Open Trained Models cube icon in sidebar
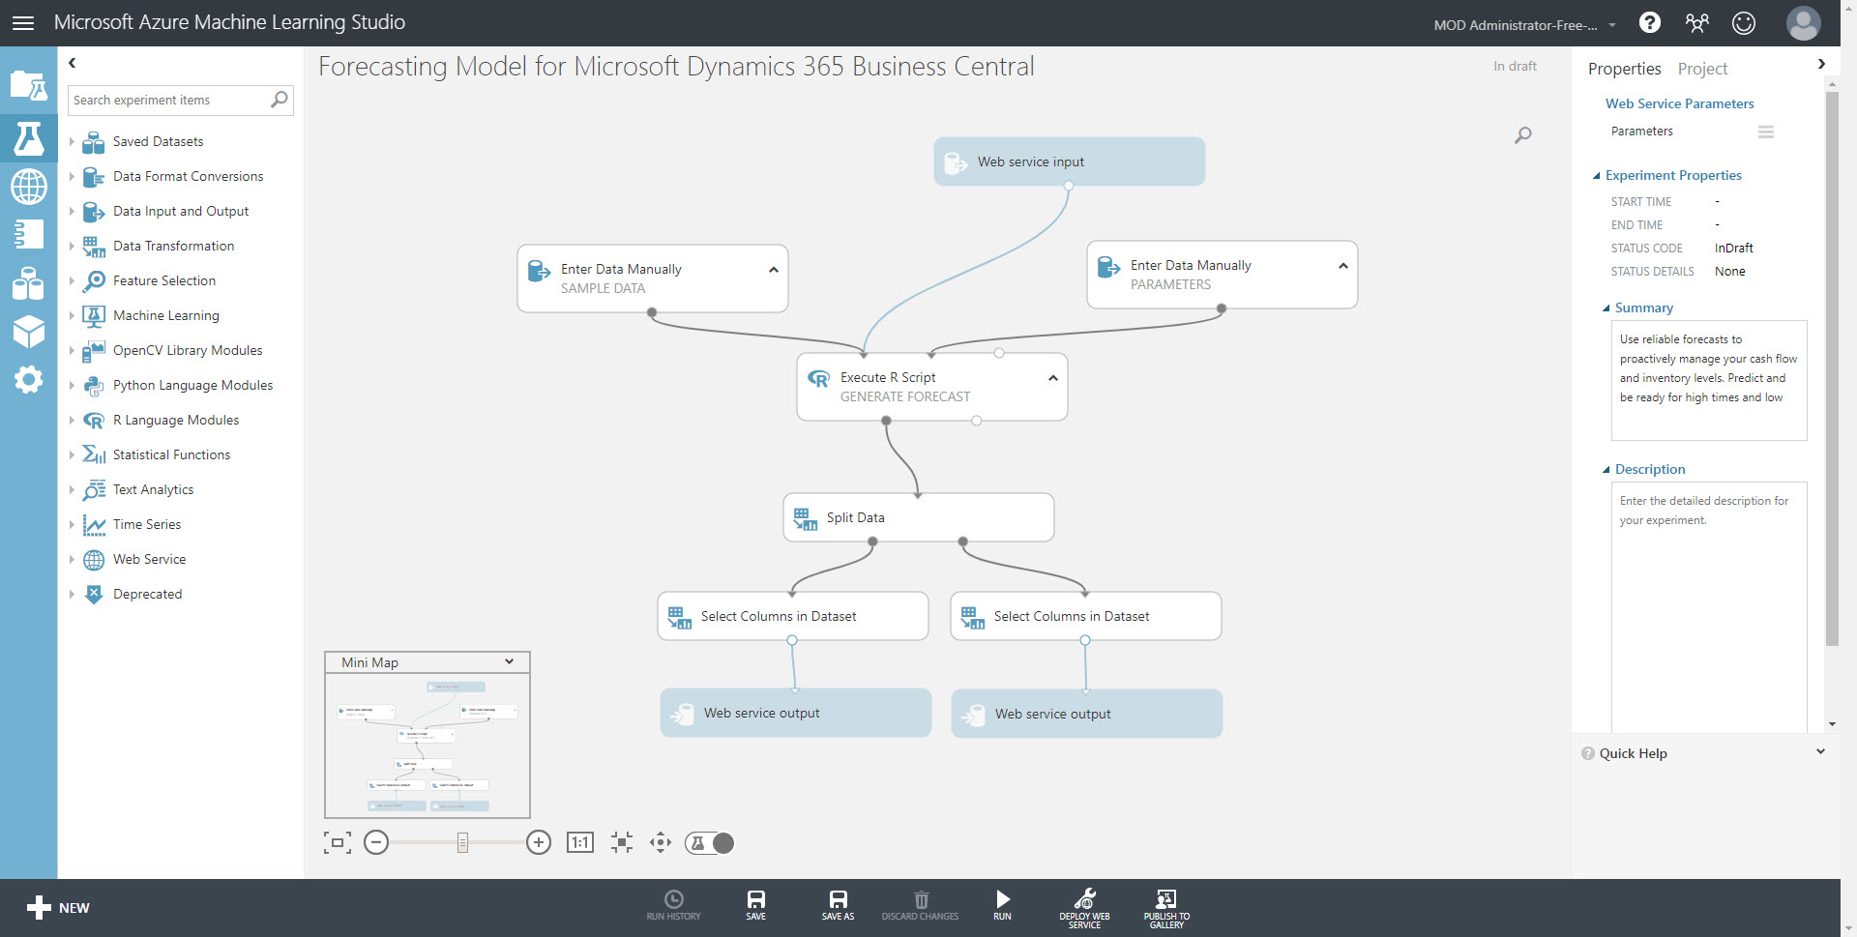The height and width of the screenshot is (937, 1857). click(28, 332)
